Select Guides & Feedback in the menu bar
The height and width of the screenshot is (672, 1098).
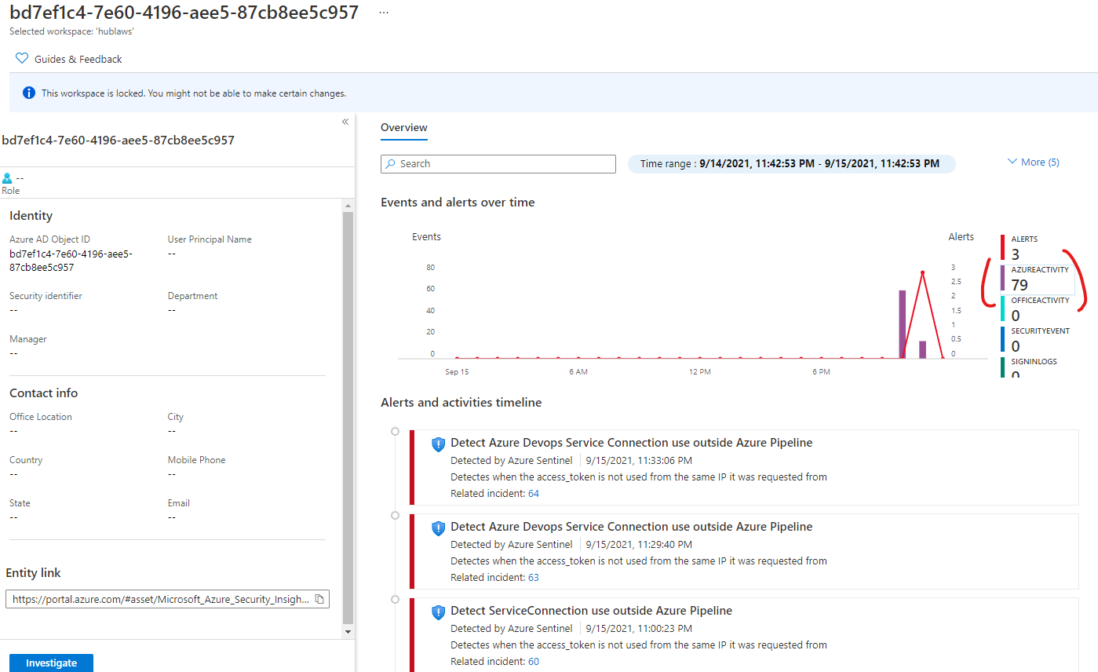pos(78,58)
